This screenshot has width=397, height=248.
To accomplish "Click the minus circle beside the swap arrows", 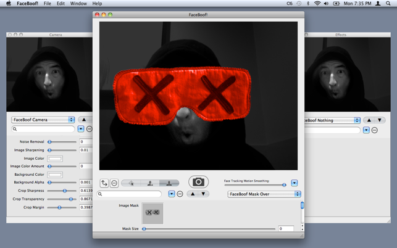I will [114, 183].
